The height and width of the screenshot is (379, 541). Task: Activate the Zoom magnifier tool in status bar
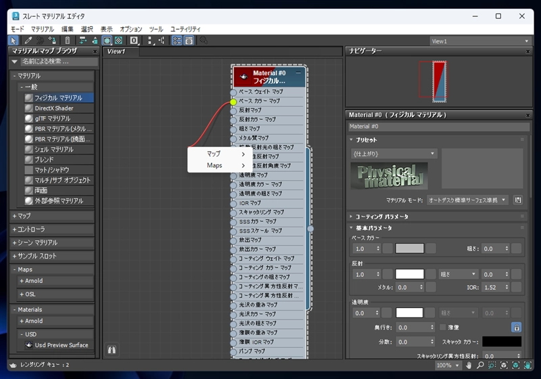coord(480,365)
